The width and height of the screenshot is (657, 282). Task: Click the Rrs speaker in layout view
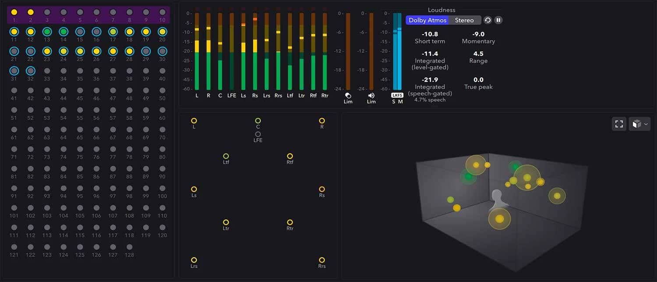tap(322, 260)
